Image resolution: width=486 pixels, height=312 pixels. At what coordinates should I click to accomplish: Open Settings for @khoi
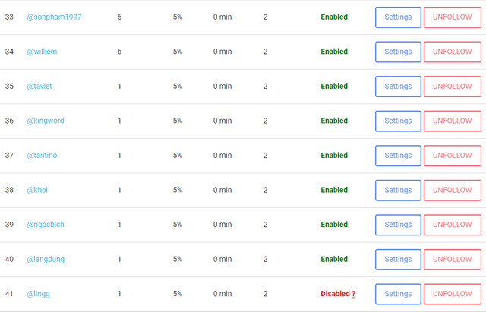(398, 191)
